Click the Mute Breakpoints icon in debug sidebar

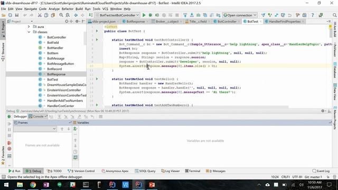(x=10, y=149)
